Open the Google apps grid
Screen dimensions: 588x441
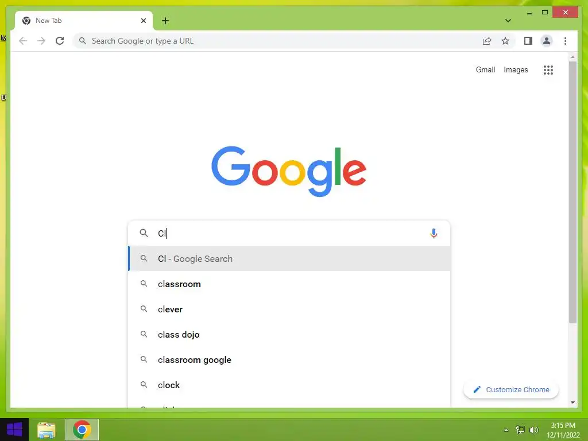point(548,69)
